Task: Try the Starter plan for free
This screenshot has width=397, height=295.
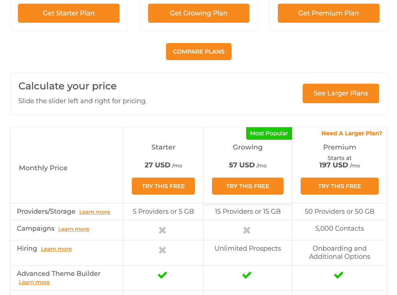Action: [x=163, y=186]
